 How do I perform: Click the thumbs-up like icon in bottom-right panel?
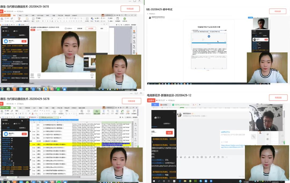(x=155, y=118)
